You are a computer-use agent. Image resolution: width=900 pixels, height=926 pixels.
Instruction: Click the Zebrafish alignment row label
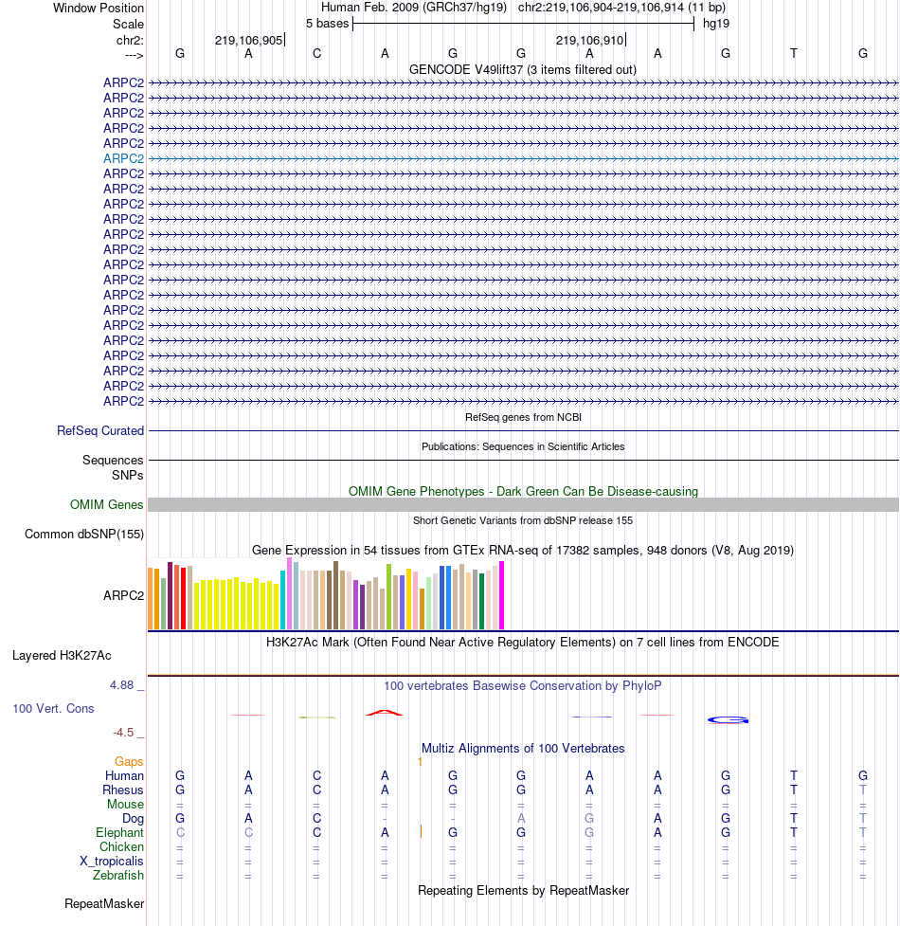click(x=118, y=875)
